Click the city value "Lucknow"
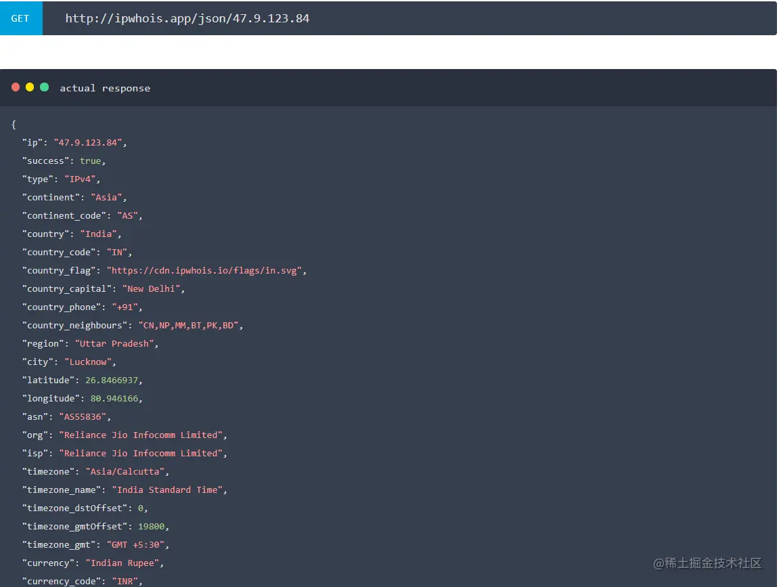Screen dimensions: 779x587 [x=87, y=362]
